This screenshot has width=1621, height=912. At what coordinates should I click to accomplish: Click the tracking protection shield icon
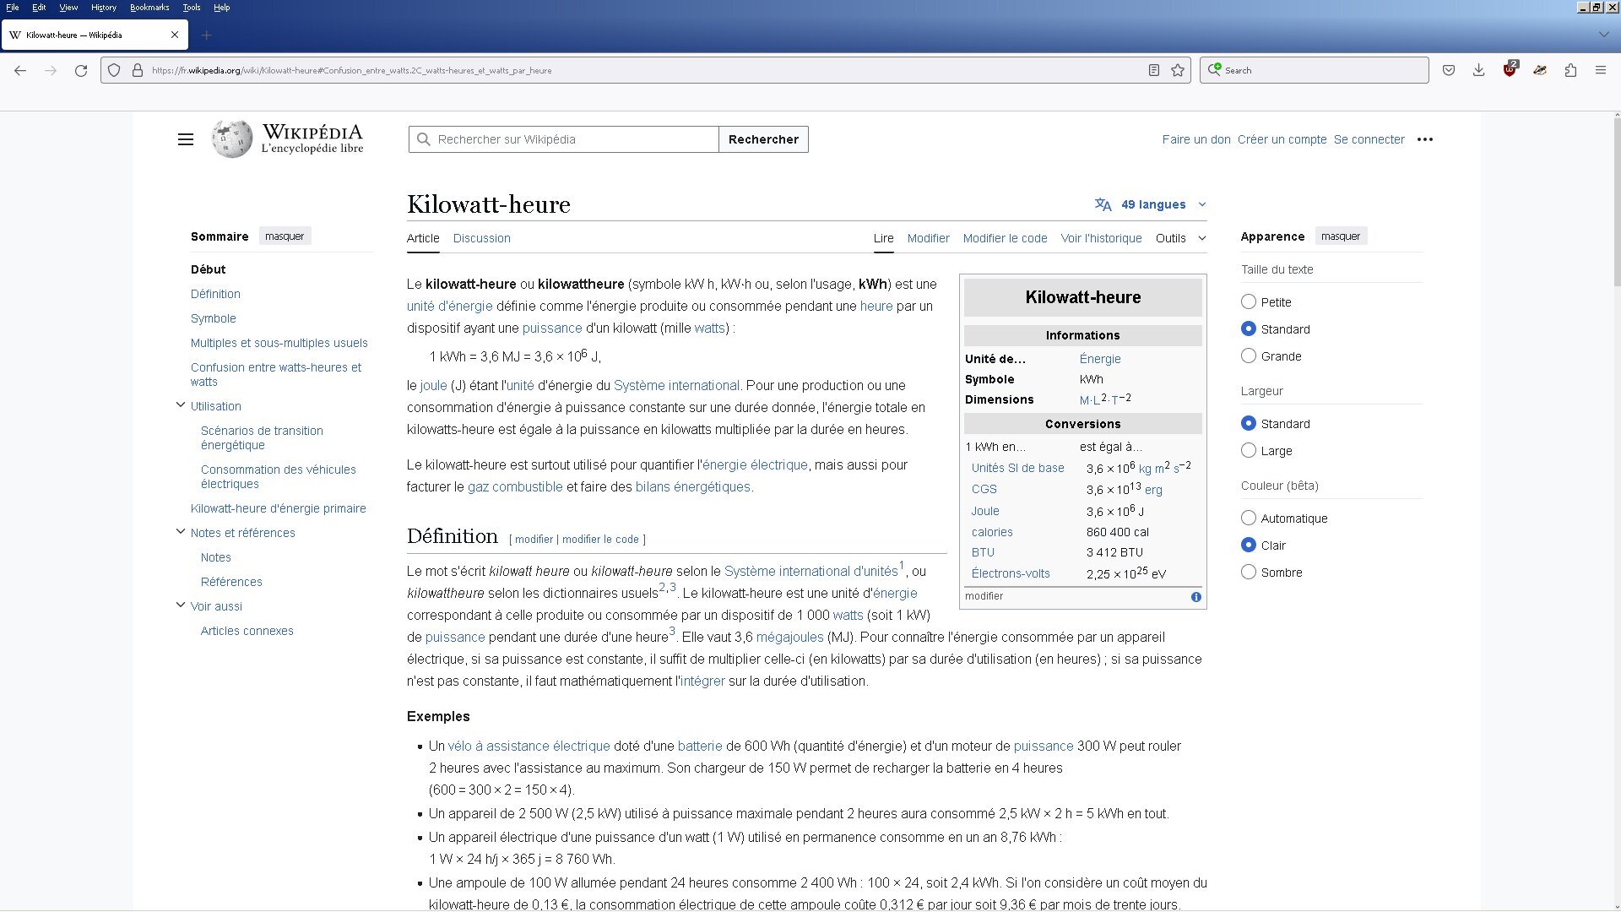pyautogui.click(x=114, y=70)
